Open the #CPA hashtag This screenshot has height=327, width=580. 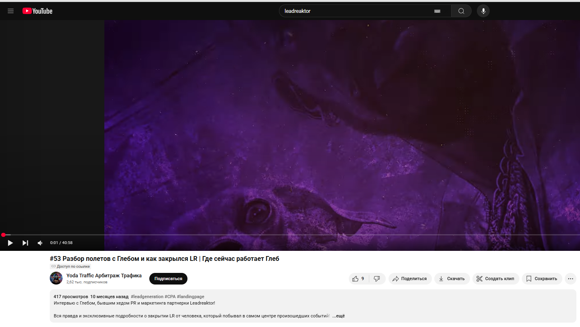click(x=170, y=297)
